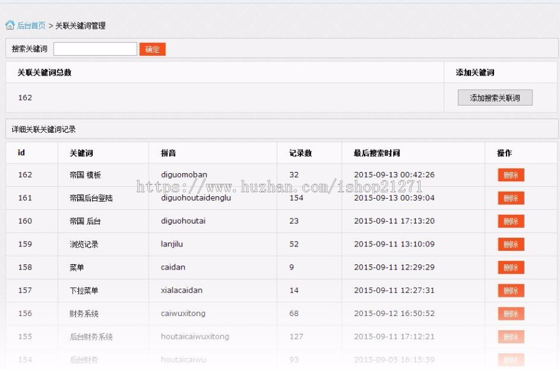Click id cell 158

tap(25, 268)
